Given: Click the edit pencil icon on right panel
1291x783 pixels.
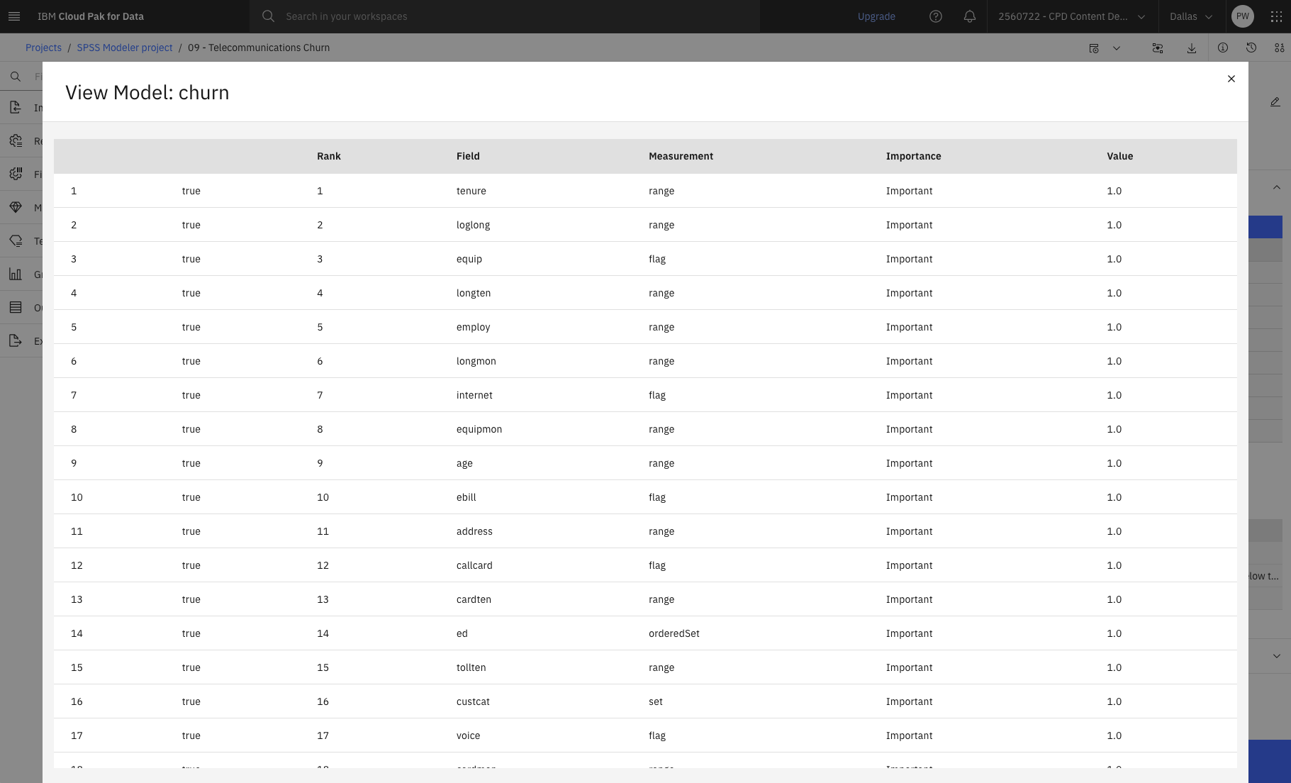Looking at the screenshot, I should point(1275,102).
